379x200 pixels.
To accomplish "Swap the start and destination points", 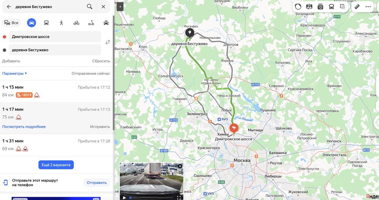I will click(107, 42).
